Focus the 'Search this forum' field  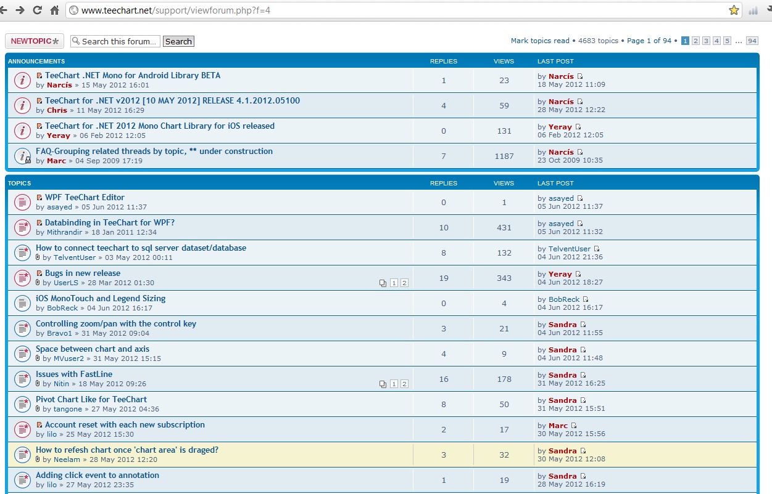coord(115,41)
